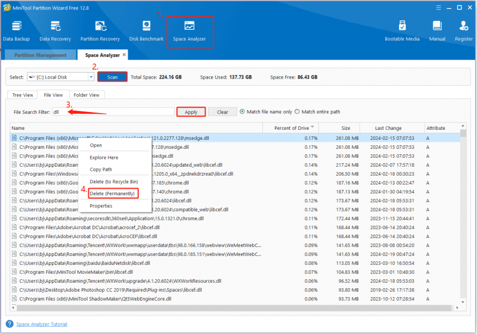Sort by Percent of Drive column
The width and height of the screenshot is (477, 334).
[x=292, y=128]
